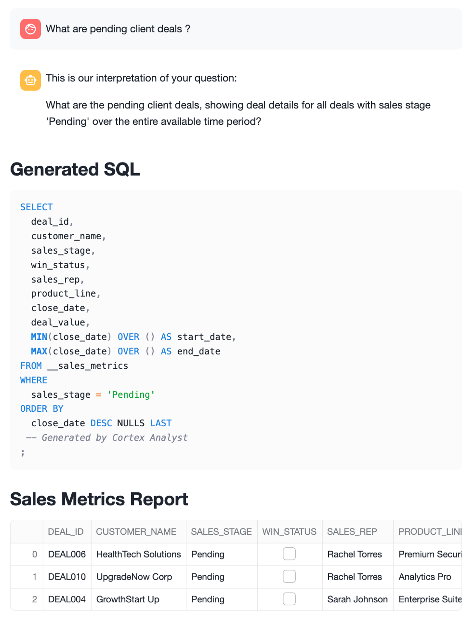Viewport: 475px width, 623px height.
Task: Check the WIN_STATUS box for GrowthStart Up
Action: click(289, 599)
